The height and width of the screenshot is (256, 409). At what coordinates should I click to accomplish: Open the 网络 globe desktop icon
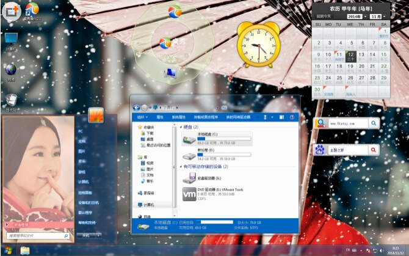tap(11, 70)
